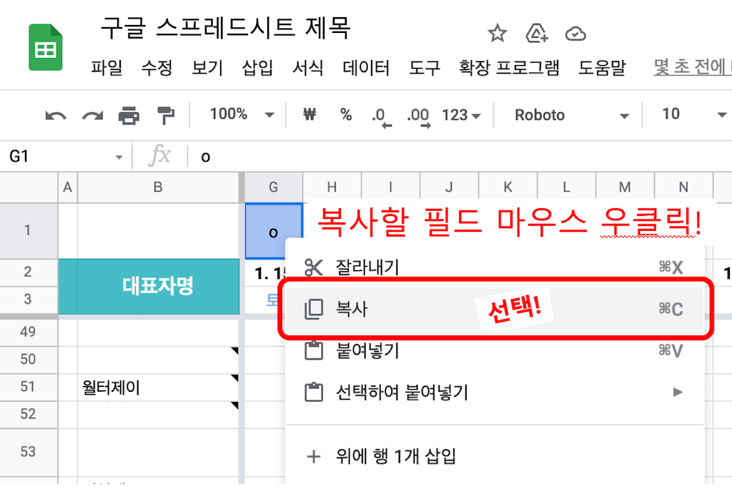Select 복사 from the context menu
The image size is (732, 487).
(357, 310)
